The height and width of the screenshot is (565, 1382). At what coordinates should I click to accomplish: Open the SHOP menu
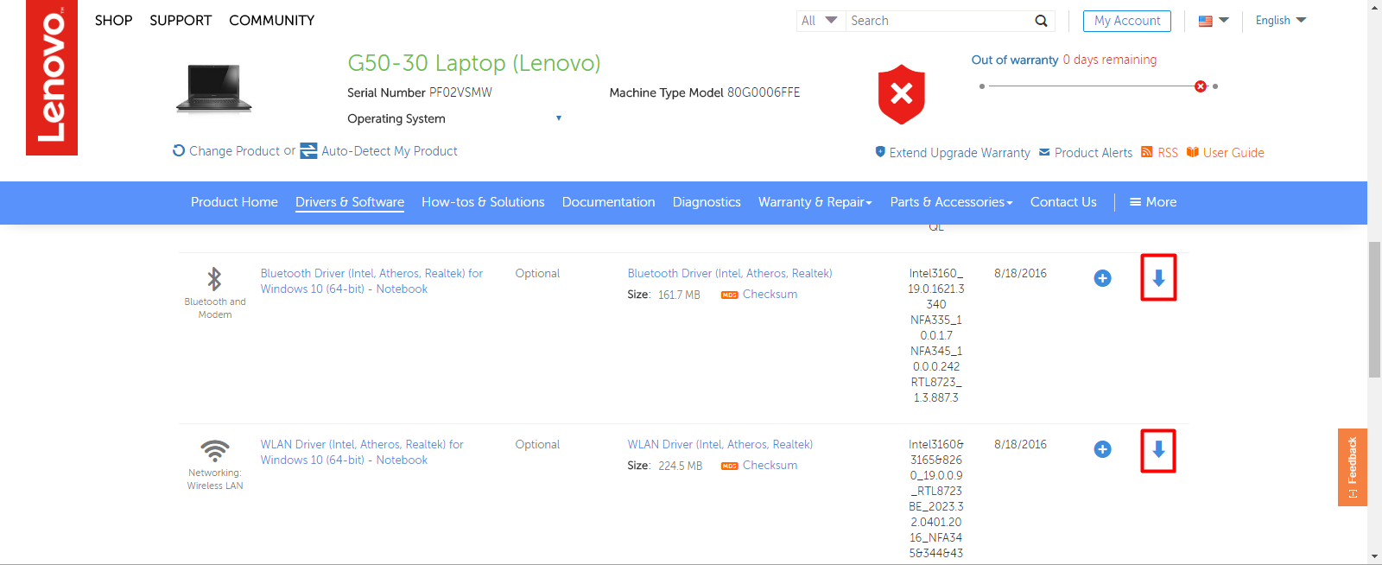[x=113, y=20]
